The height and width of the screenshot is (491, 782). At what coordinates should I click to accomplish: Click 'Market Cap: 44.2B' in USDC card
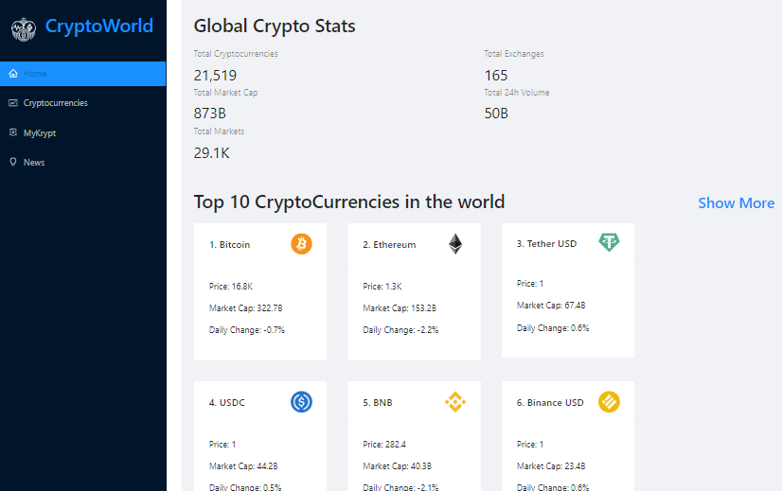point(243,466)
